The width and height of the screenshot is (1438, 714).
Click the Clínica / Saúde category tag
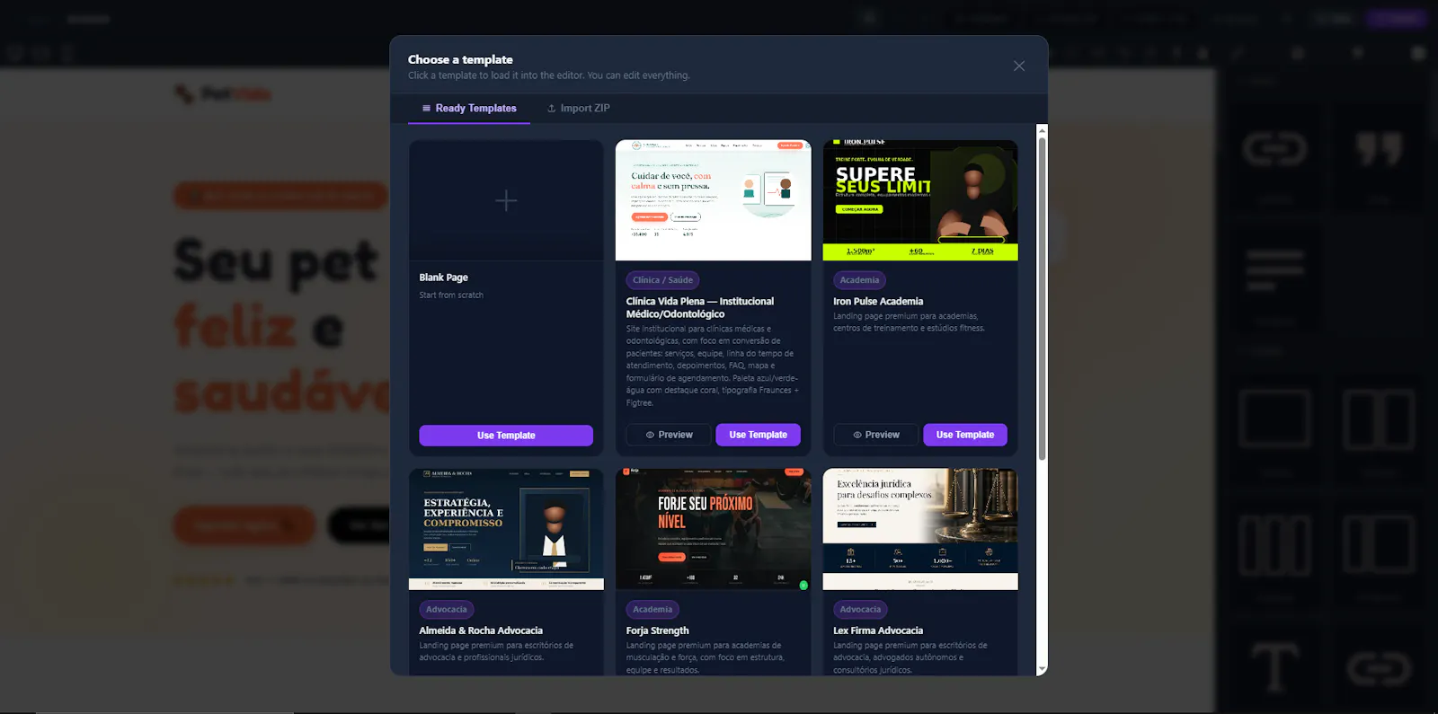click(x=662, y=280)
